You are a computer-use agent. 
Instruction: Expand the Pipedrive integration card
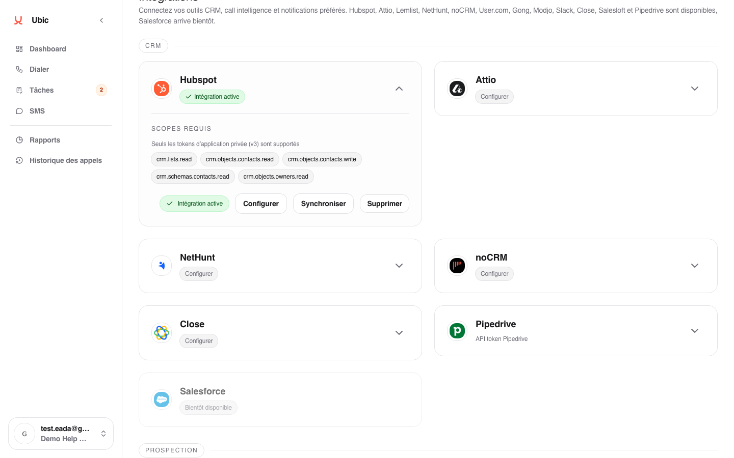coord(695,331)
